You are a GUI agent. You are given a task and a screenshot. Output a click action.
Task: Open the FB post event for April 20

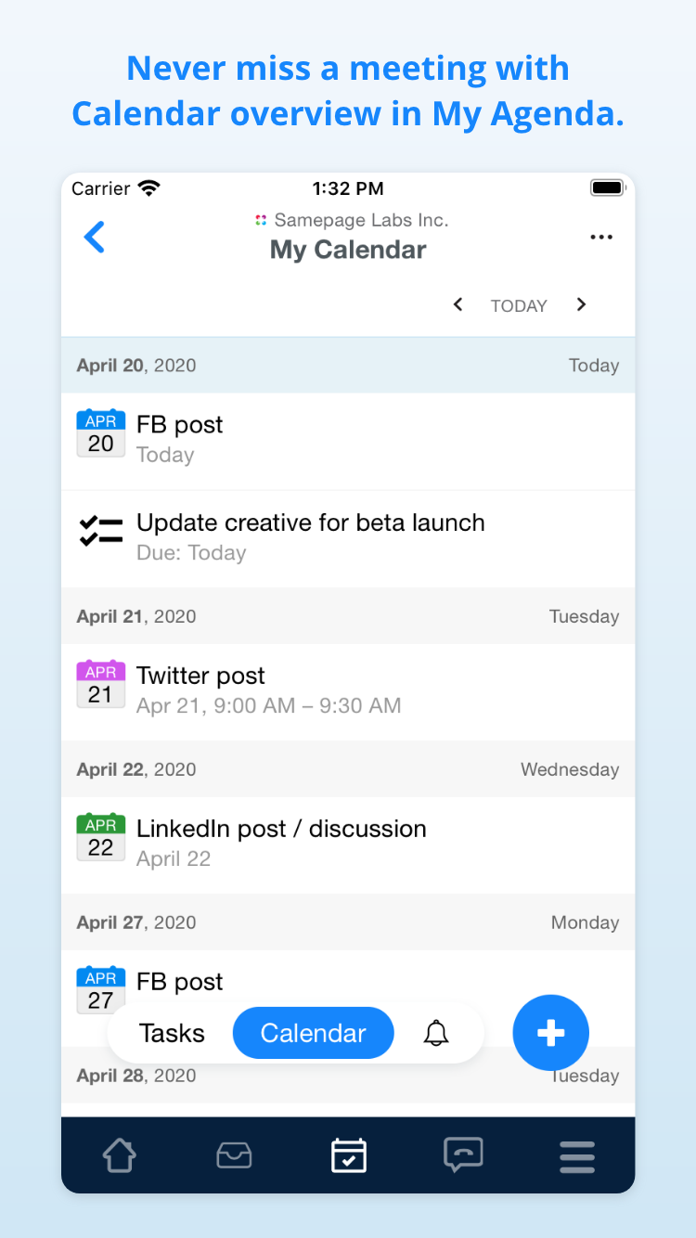pos(348,441)
